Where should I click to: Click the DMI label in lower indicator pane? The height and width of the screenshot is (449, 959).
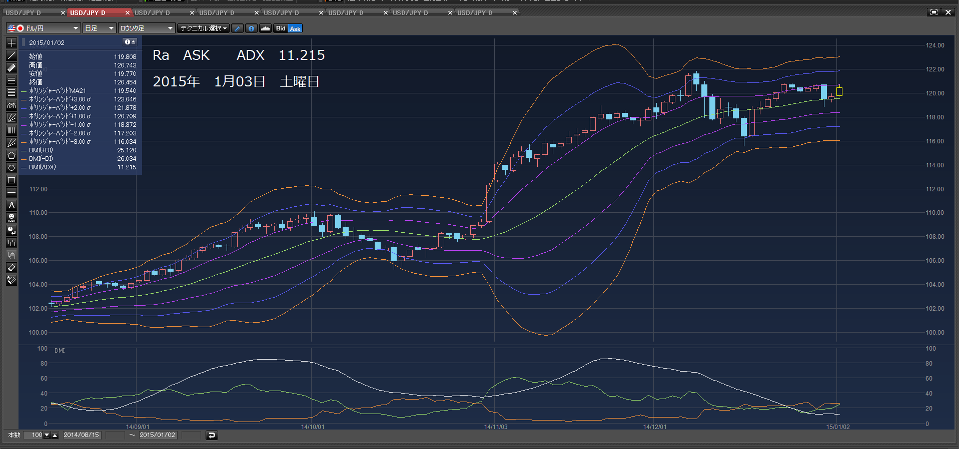click(x=60, y=351)
